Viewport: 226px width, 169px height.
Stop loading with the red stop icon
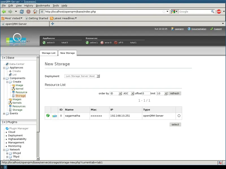[29, 12]
